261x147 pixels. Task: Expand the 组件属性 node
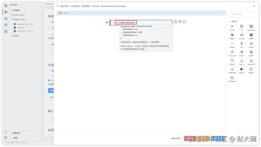pyautogui.click(x=11, y=36)
